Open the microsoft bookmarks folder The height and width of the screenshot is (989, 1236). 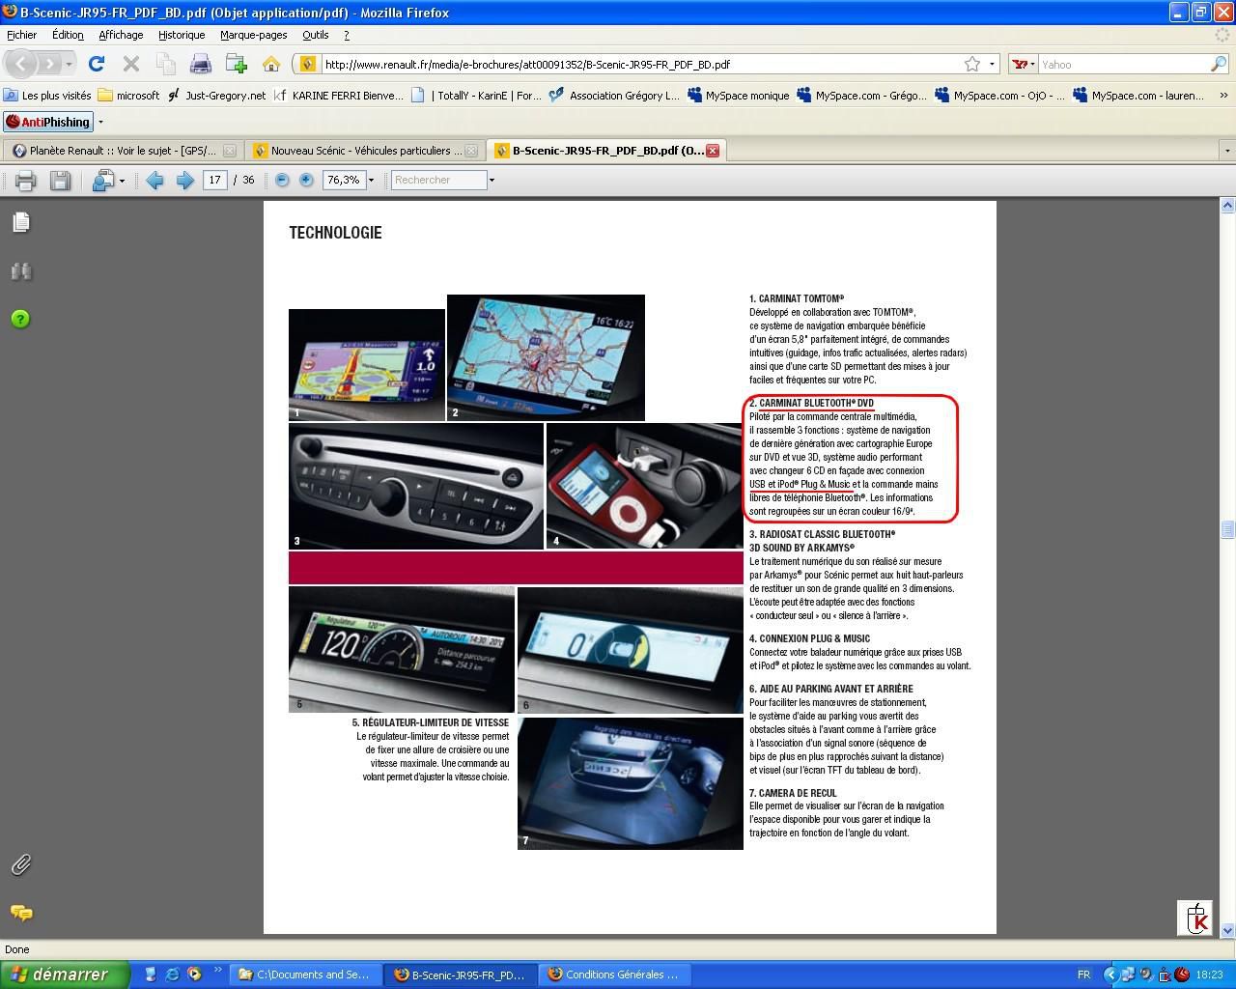(128, 96)
